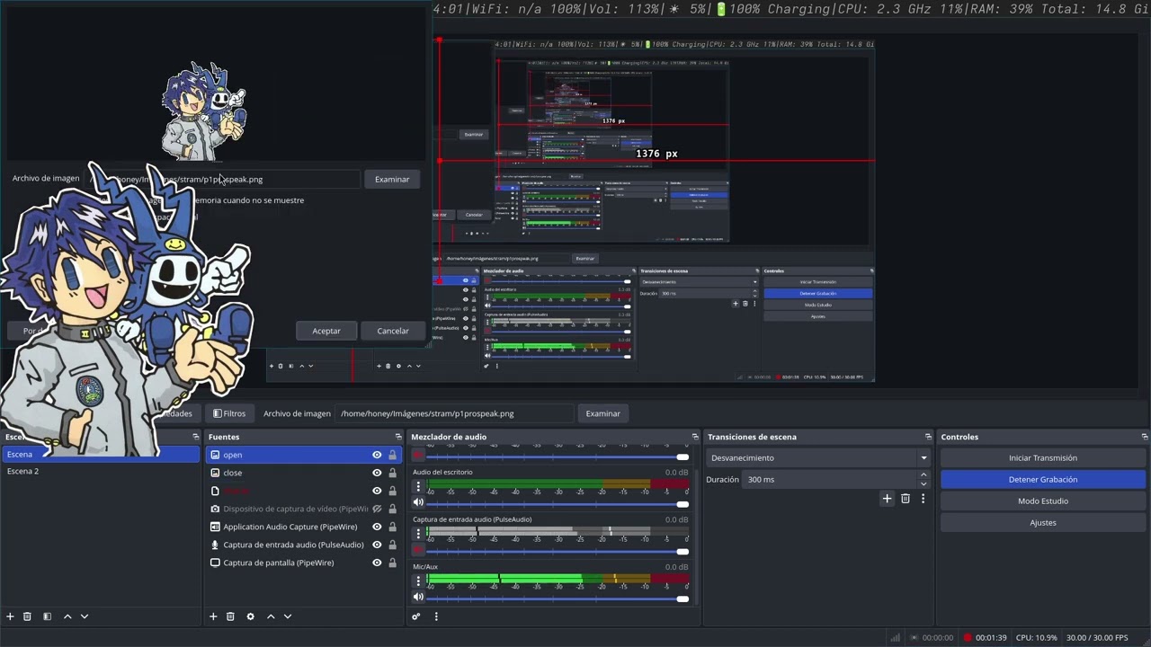
Task: Click Examinar in the source toolbar
Action: click(602, 413)
